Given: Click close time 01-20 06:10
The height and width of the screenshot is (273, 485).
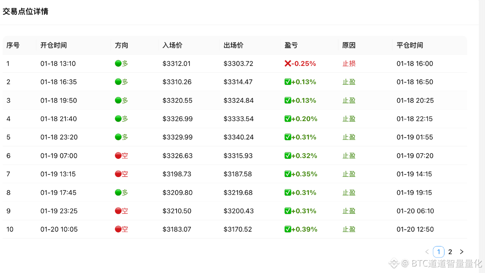Looking at the screenshot, I should point(415,211).
